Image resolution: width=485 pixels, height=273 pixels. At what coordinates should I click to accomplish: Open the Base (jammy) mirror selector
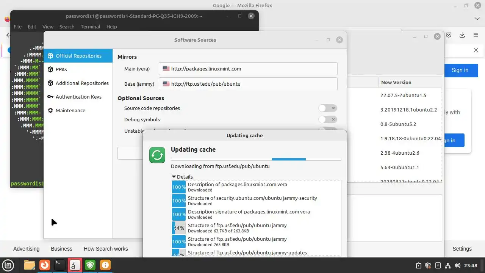(248, 84)
